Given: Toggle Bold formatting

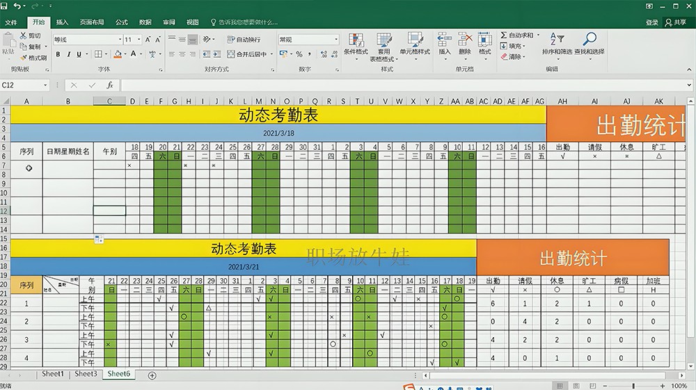Looking at the screenshot, I should point(58,54).
